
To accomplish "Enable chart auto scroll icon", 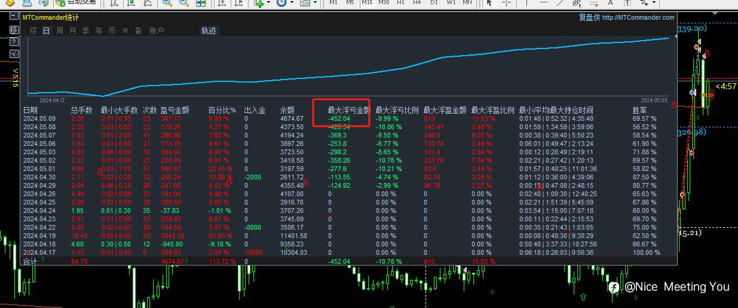I will coord(221,3).
